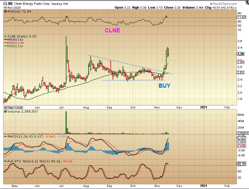The height and width of the screenshot is (189, 249).
Task: Click the '05 Feb Y:3.29' crosshair readout
Action: click(x=13, y=108)
